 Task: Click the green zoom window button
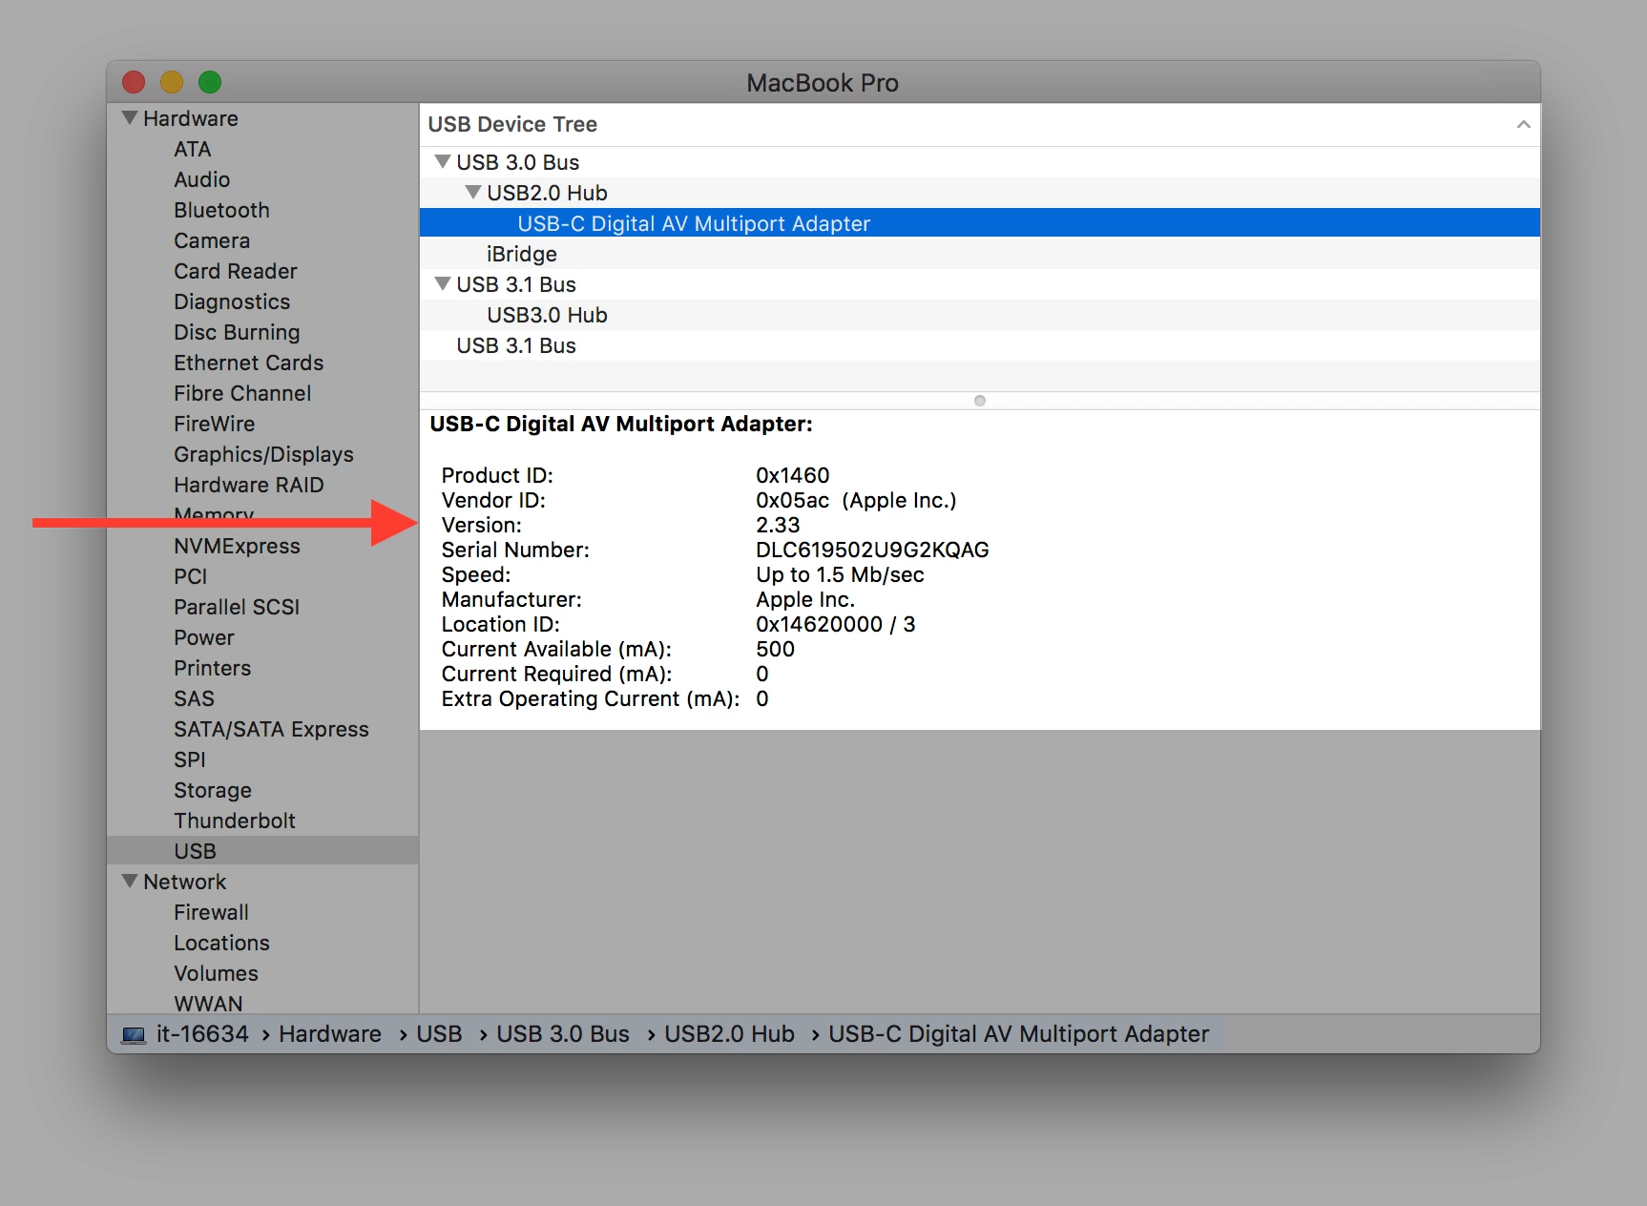[210, 83]
